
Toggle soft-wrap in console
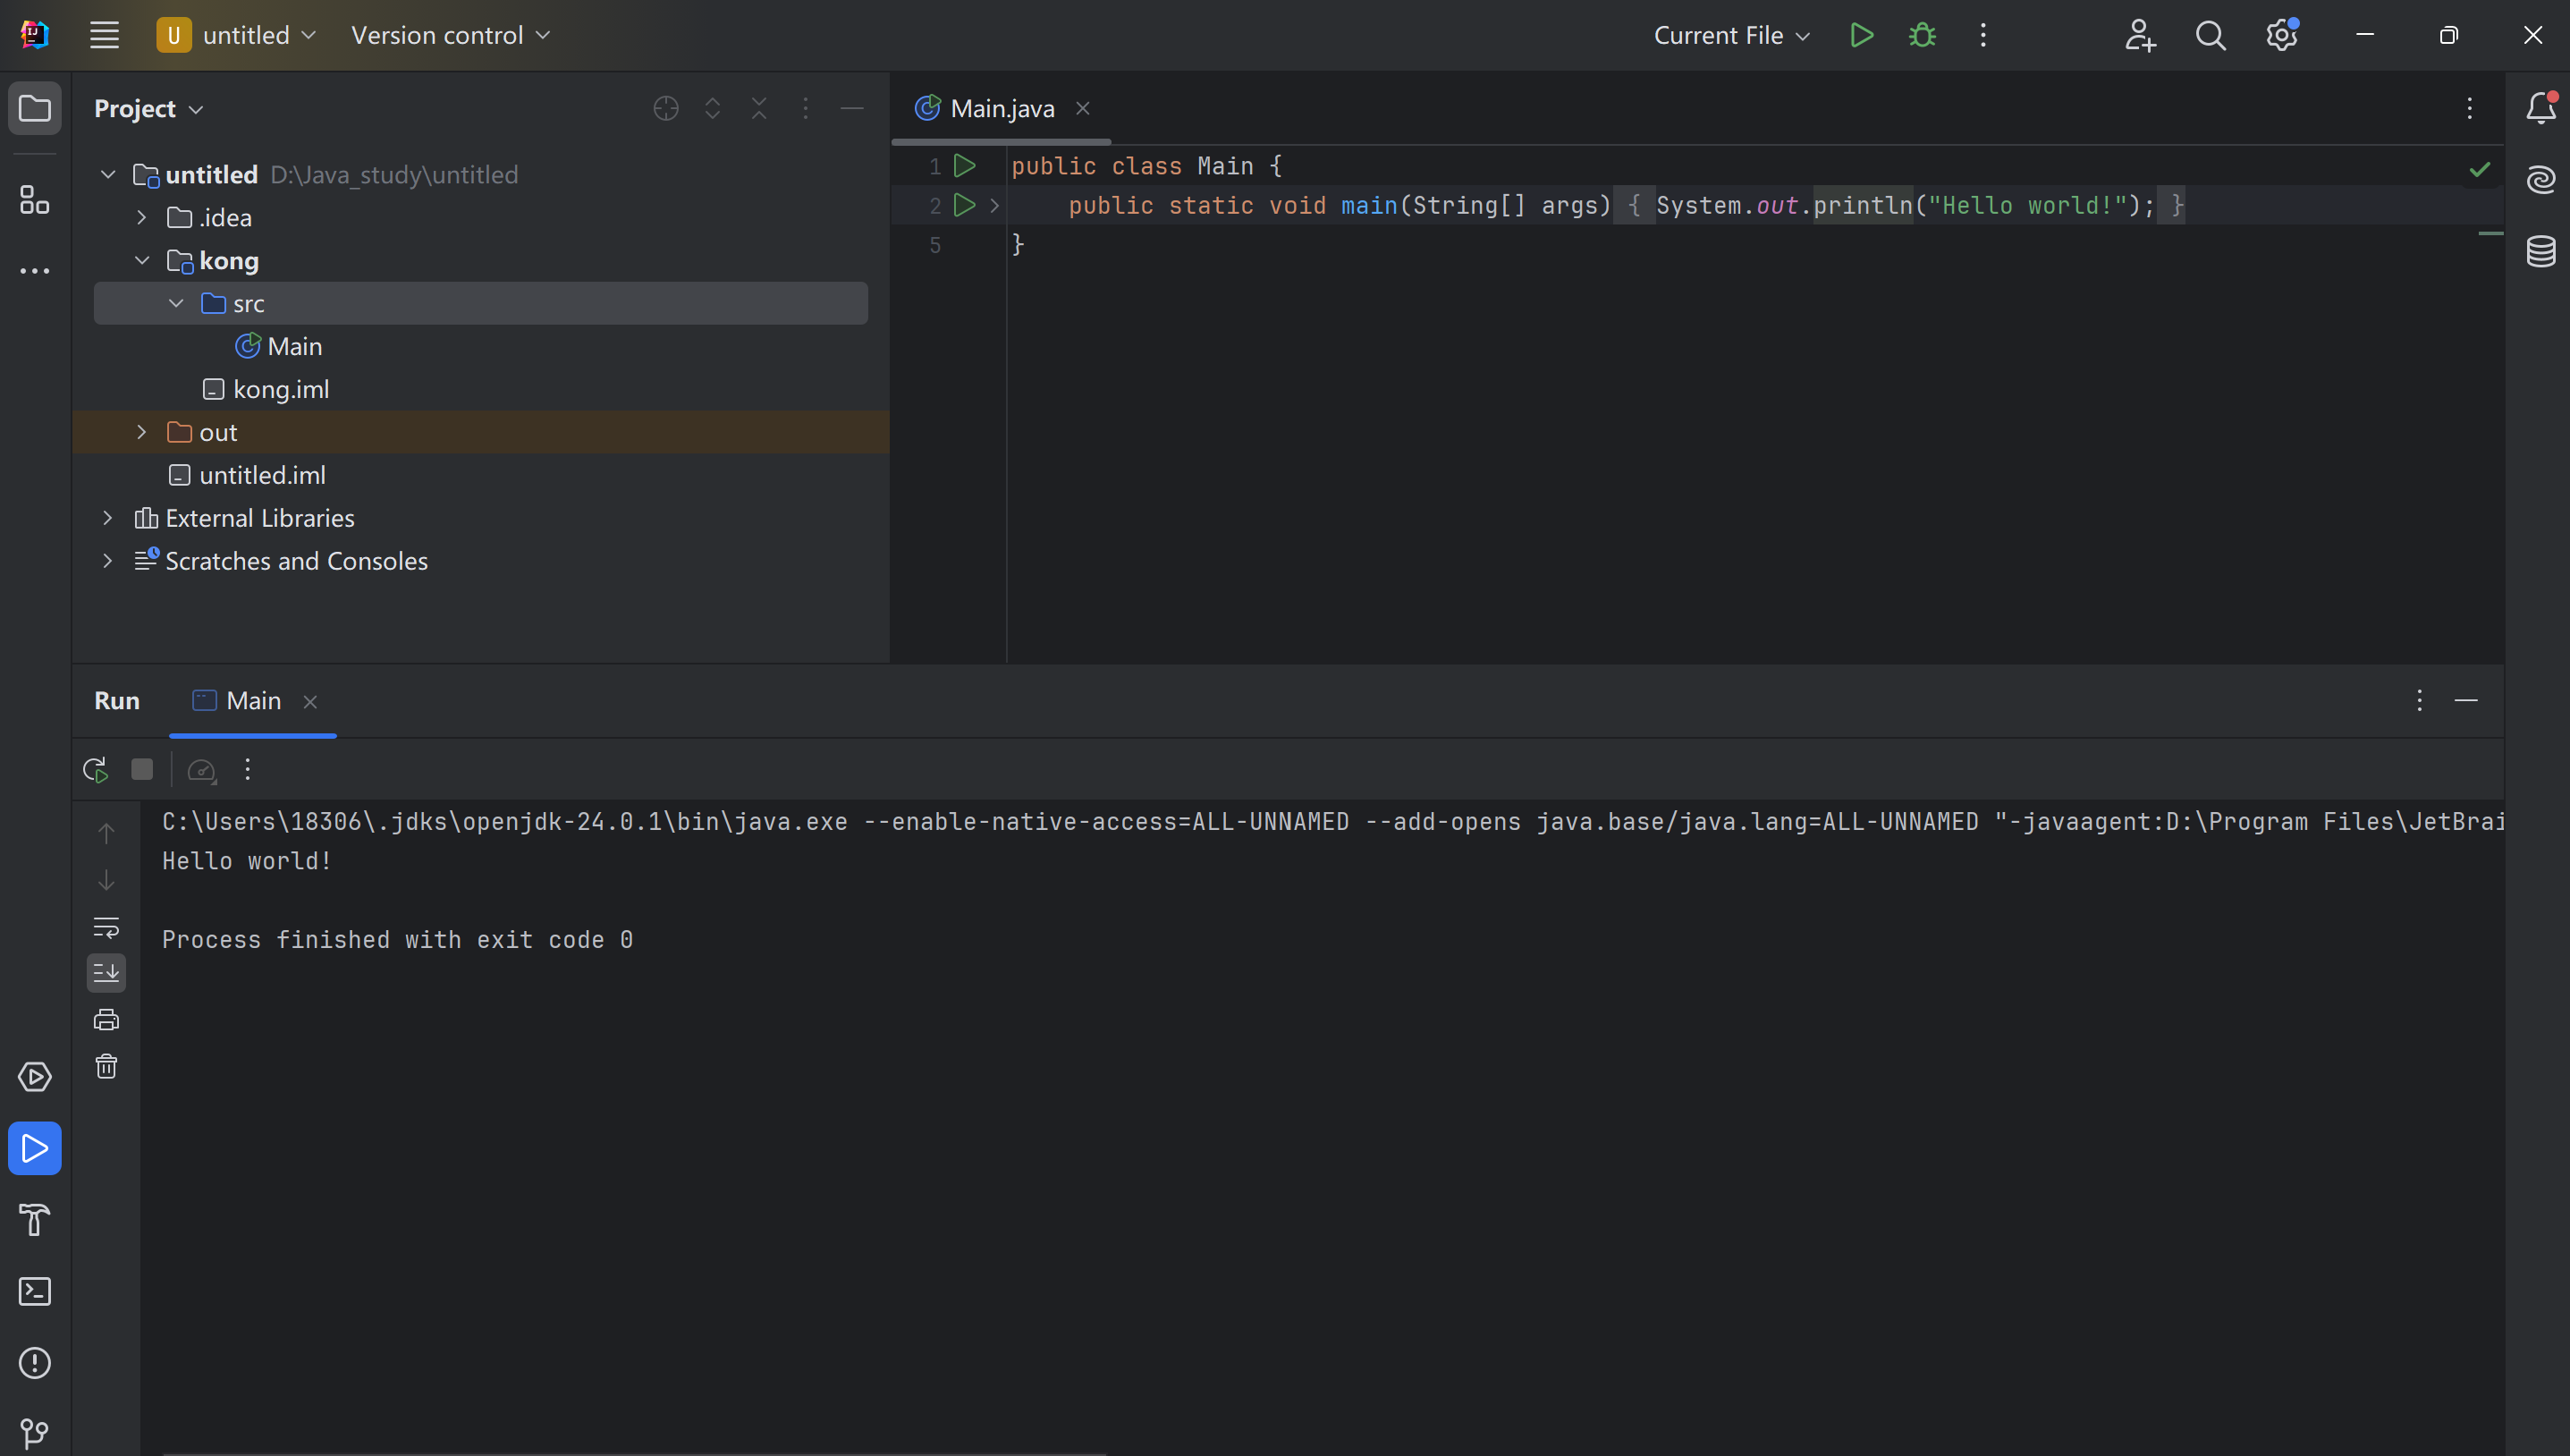[x=106, y=927]
